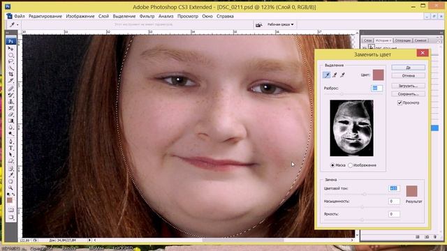Open Adobe Bridge from options bar

(258, 25)
